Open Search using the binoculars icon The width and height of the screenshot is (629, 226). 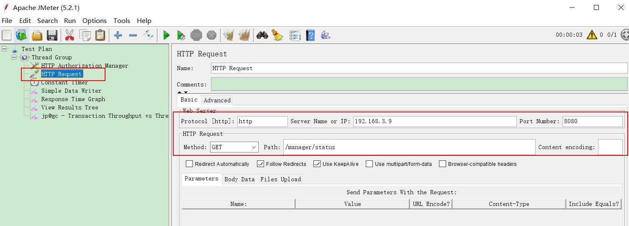(262, 35)
